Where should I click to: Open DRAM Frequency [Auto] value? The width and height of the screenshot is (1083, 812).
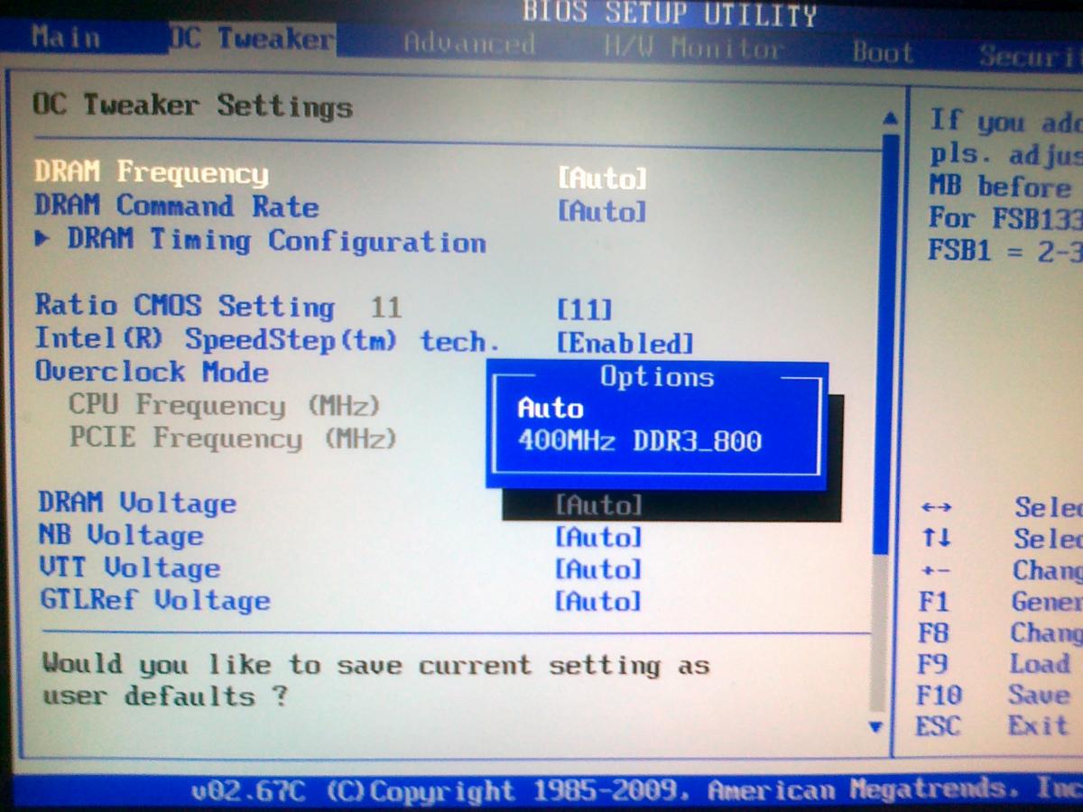coord(602,178)
